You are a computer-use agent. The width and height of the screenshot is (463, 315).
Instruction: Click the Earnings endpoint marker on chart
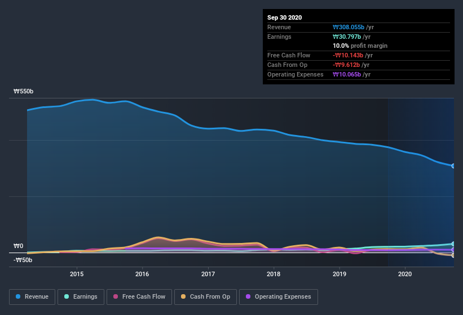click(x=453, y=244)
